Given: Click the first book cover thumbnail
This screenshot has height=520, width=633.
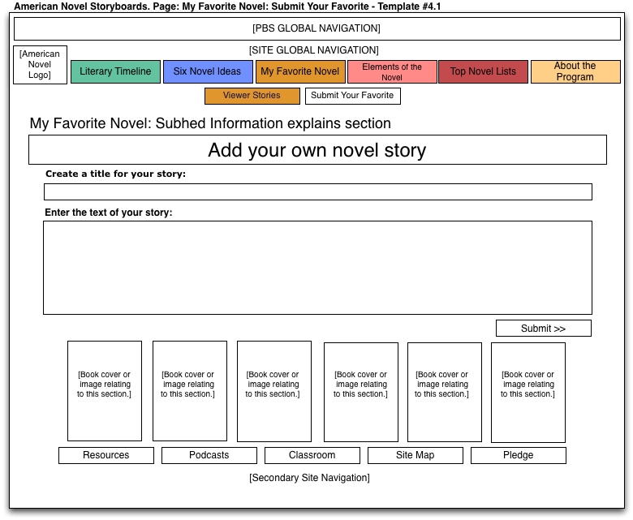Looking at the screenshot, I should click(x=105, y=391).
